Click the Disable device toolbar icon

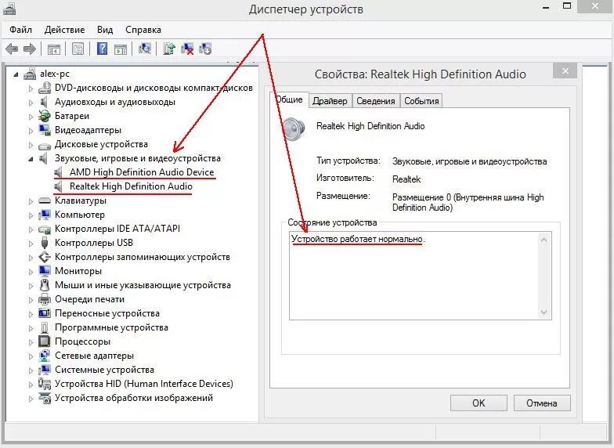click(x=205, y=49)
